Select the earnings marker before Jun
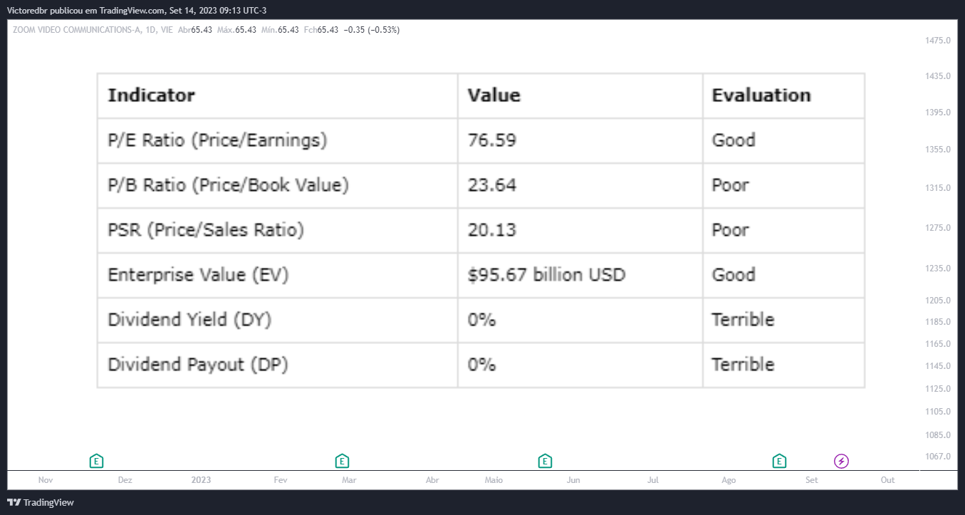Image resolution: width=965 pixels, height=515 pixels. pyautogui.click(x=545, y=461)
